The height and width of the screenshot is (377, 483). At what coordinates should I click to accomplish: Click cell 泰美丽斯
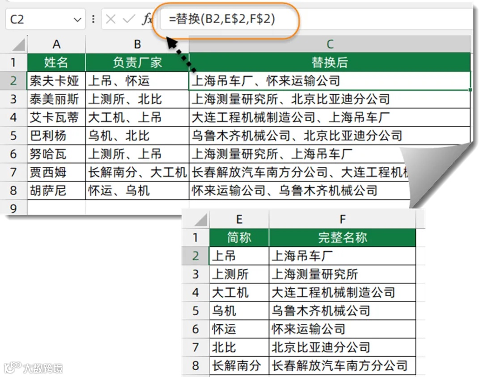pos(56,99)
